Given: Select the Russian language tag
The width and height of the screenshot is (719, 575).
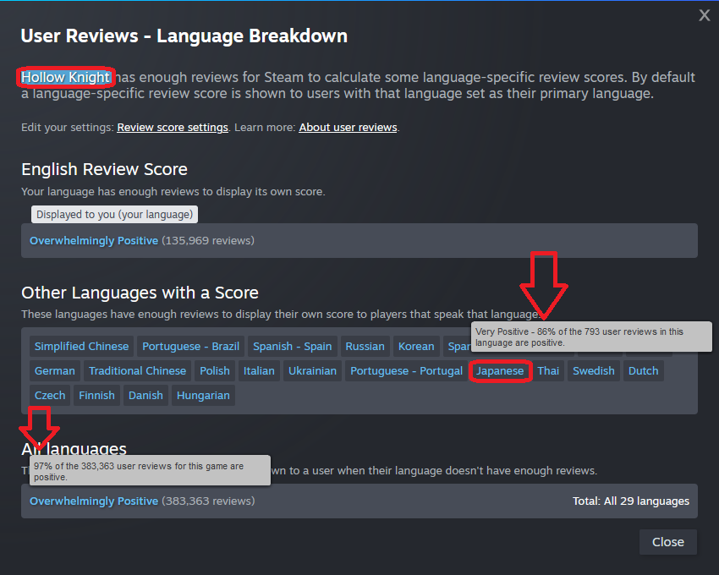Looking at the screenshot, I should click(x=365, y=346).
